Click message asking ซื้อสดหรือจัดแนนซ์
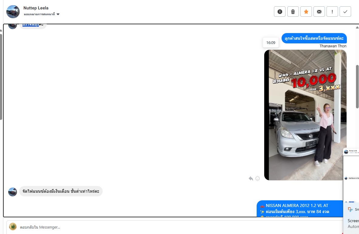 coord(314,38)
